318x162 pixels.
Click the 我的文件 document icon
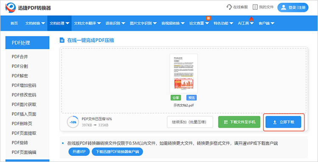pos(255,7)
